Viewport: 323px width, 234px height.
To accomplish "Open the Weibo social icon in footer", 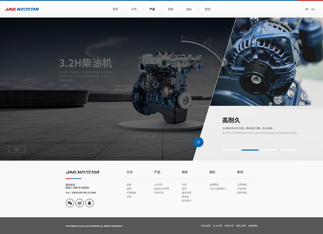I will click(80, 203).
